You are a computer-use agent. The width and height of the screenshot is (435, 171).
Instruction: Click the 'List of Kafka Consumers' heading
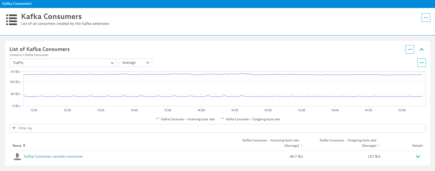[40, 49]
